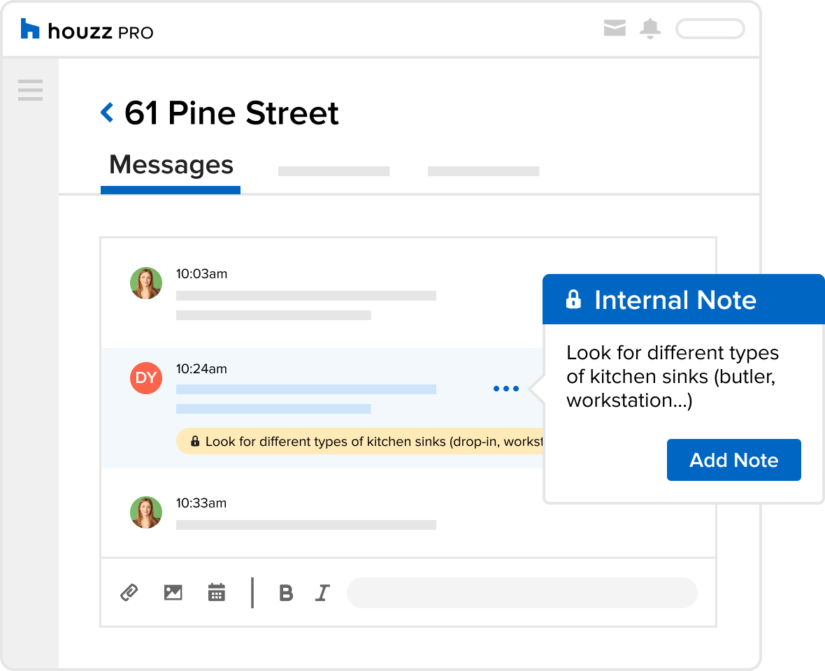
Task: Open the three-dot menu on DY message
Action: 506,389
